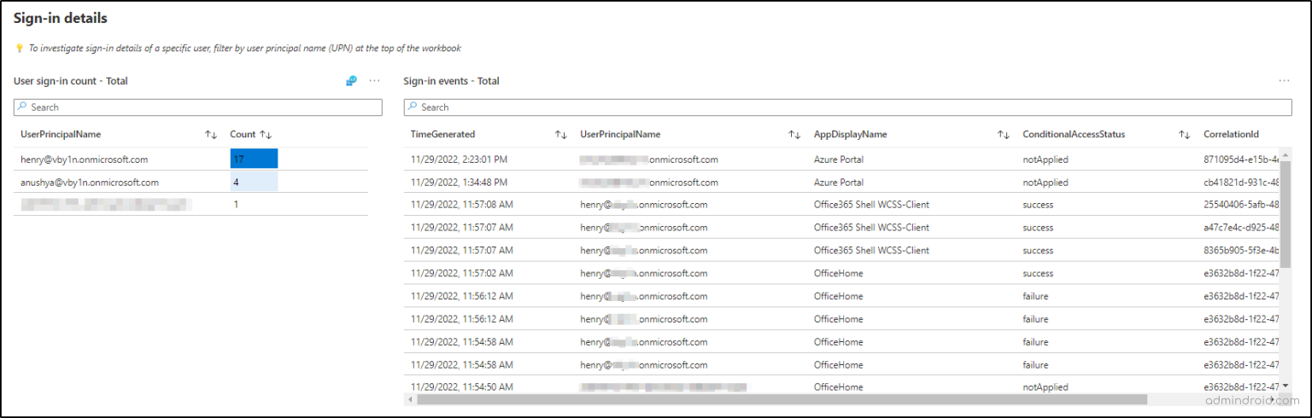Click Office365 Shell WCSS-Client in 11:57:08 AM row
The height and width of the screenshot is (418, 1312).
(871, 205)
